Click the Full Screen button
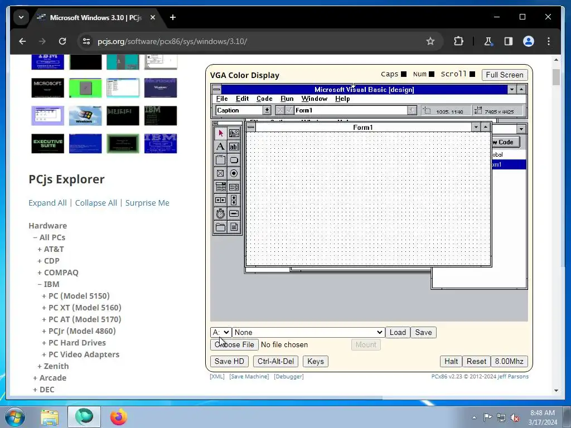This screenshot has height=428, width=571. (504, 75)
